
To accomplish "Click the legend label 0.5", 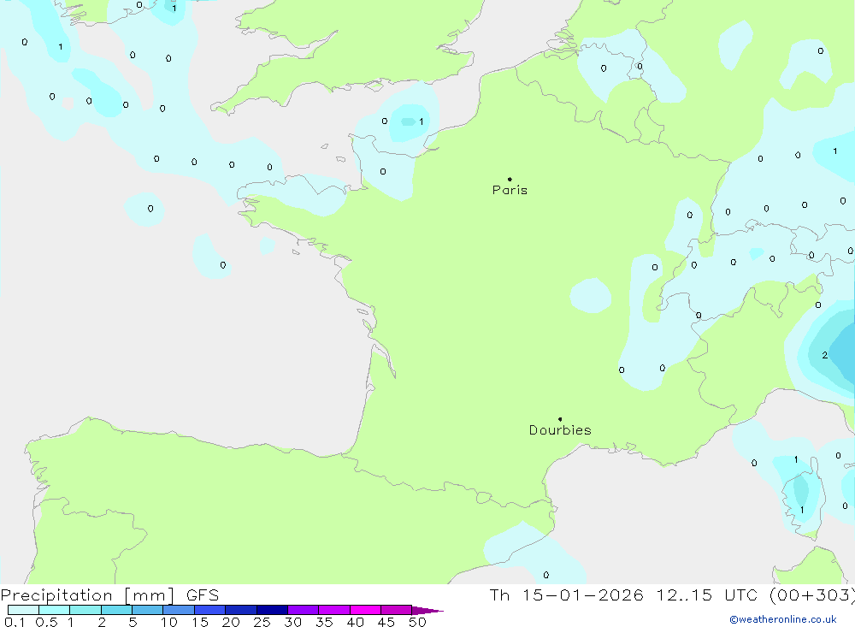I will 46,622.
